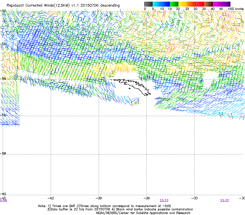245x215 pixels.
Task: Click the '>50 knots' legend label
Action: 235,9
